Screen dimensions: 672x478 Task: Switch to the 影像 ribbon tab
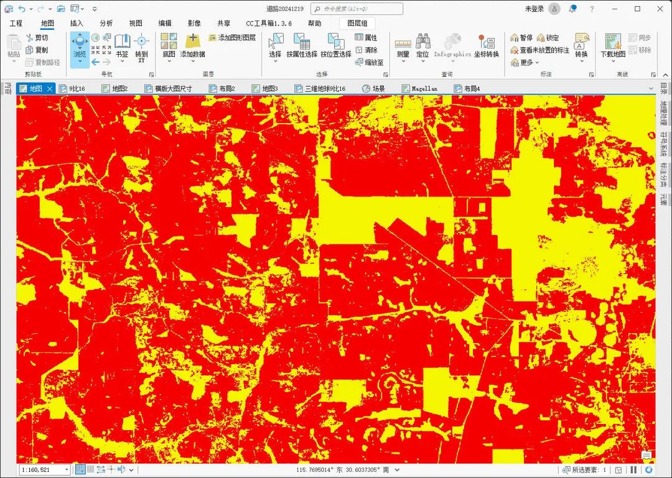(x=194, y=23)
